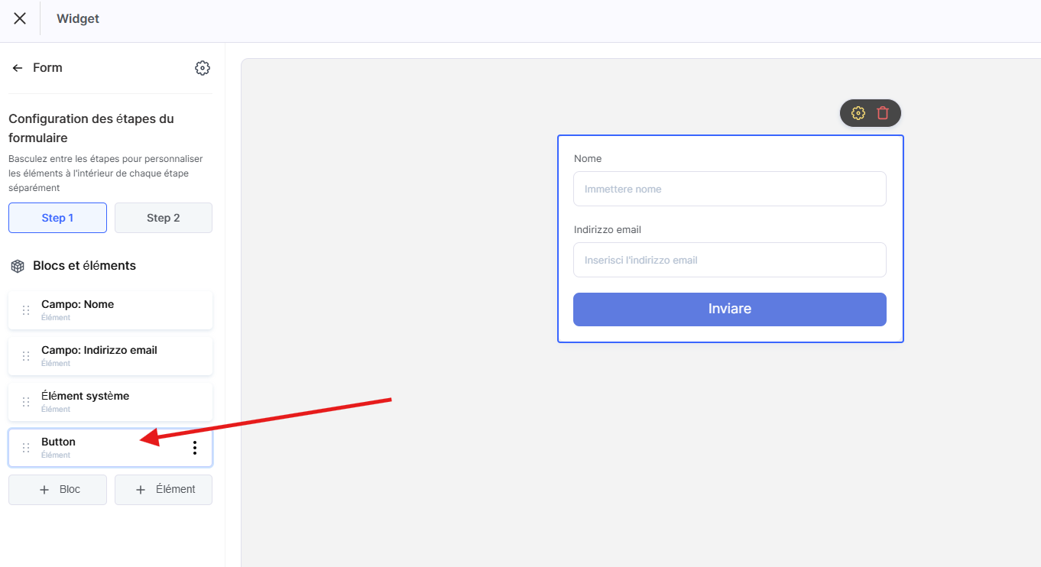
Task: Click drag handle of Campo: Indirizzo email
Action: click(x=26, y=356)
